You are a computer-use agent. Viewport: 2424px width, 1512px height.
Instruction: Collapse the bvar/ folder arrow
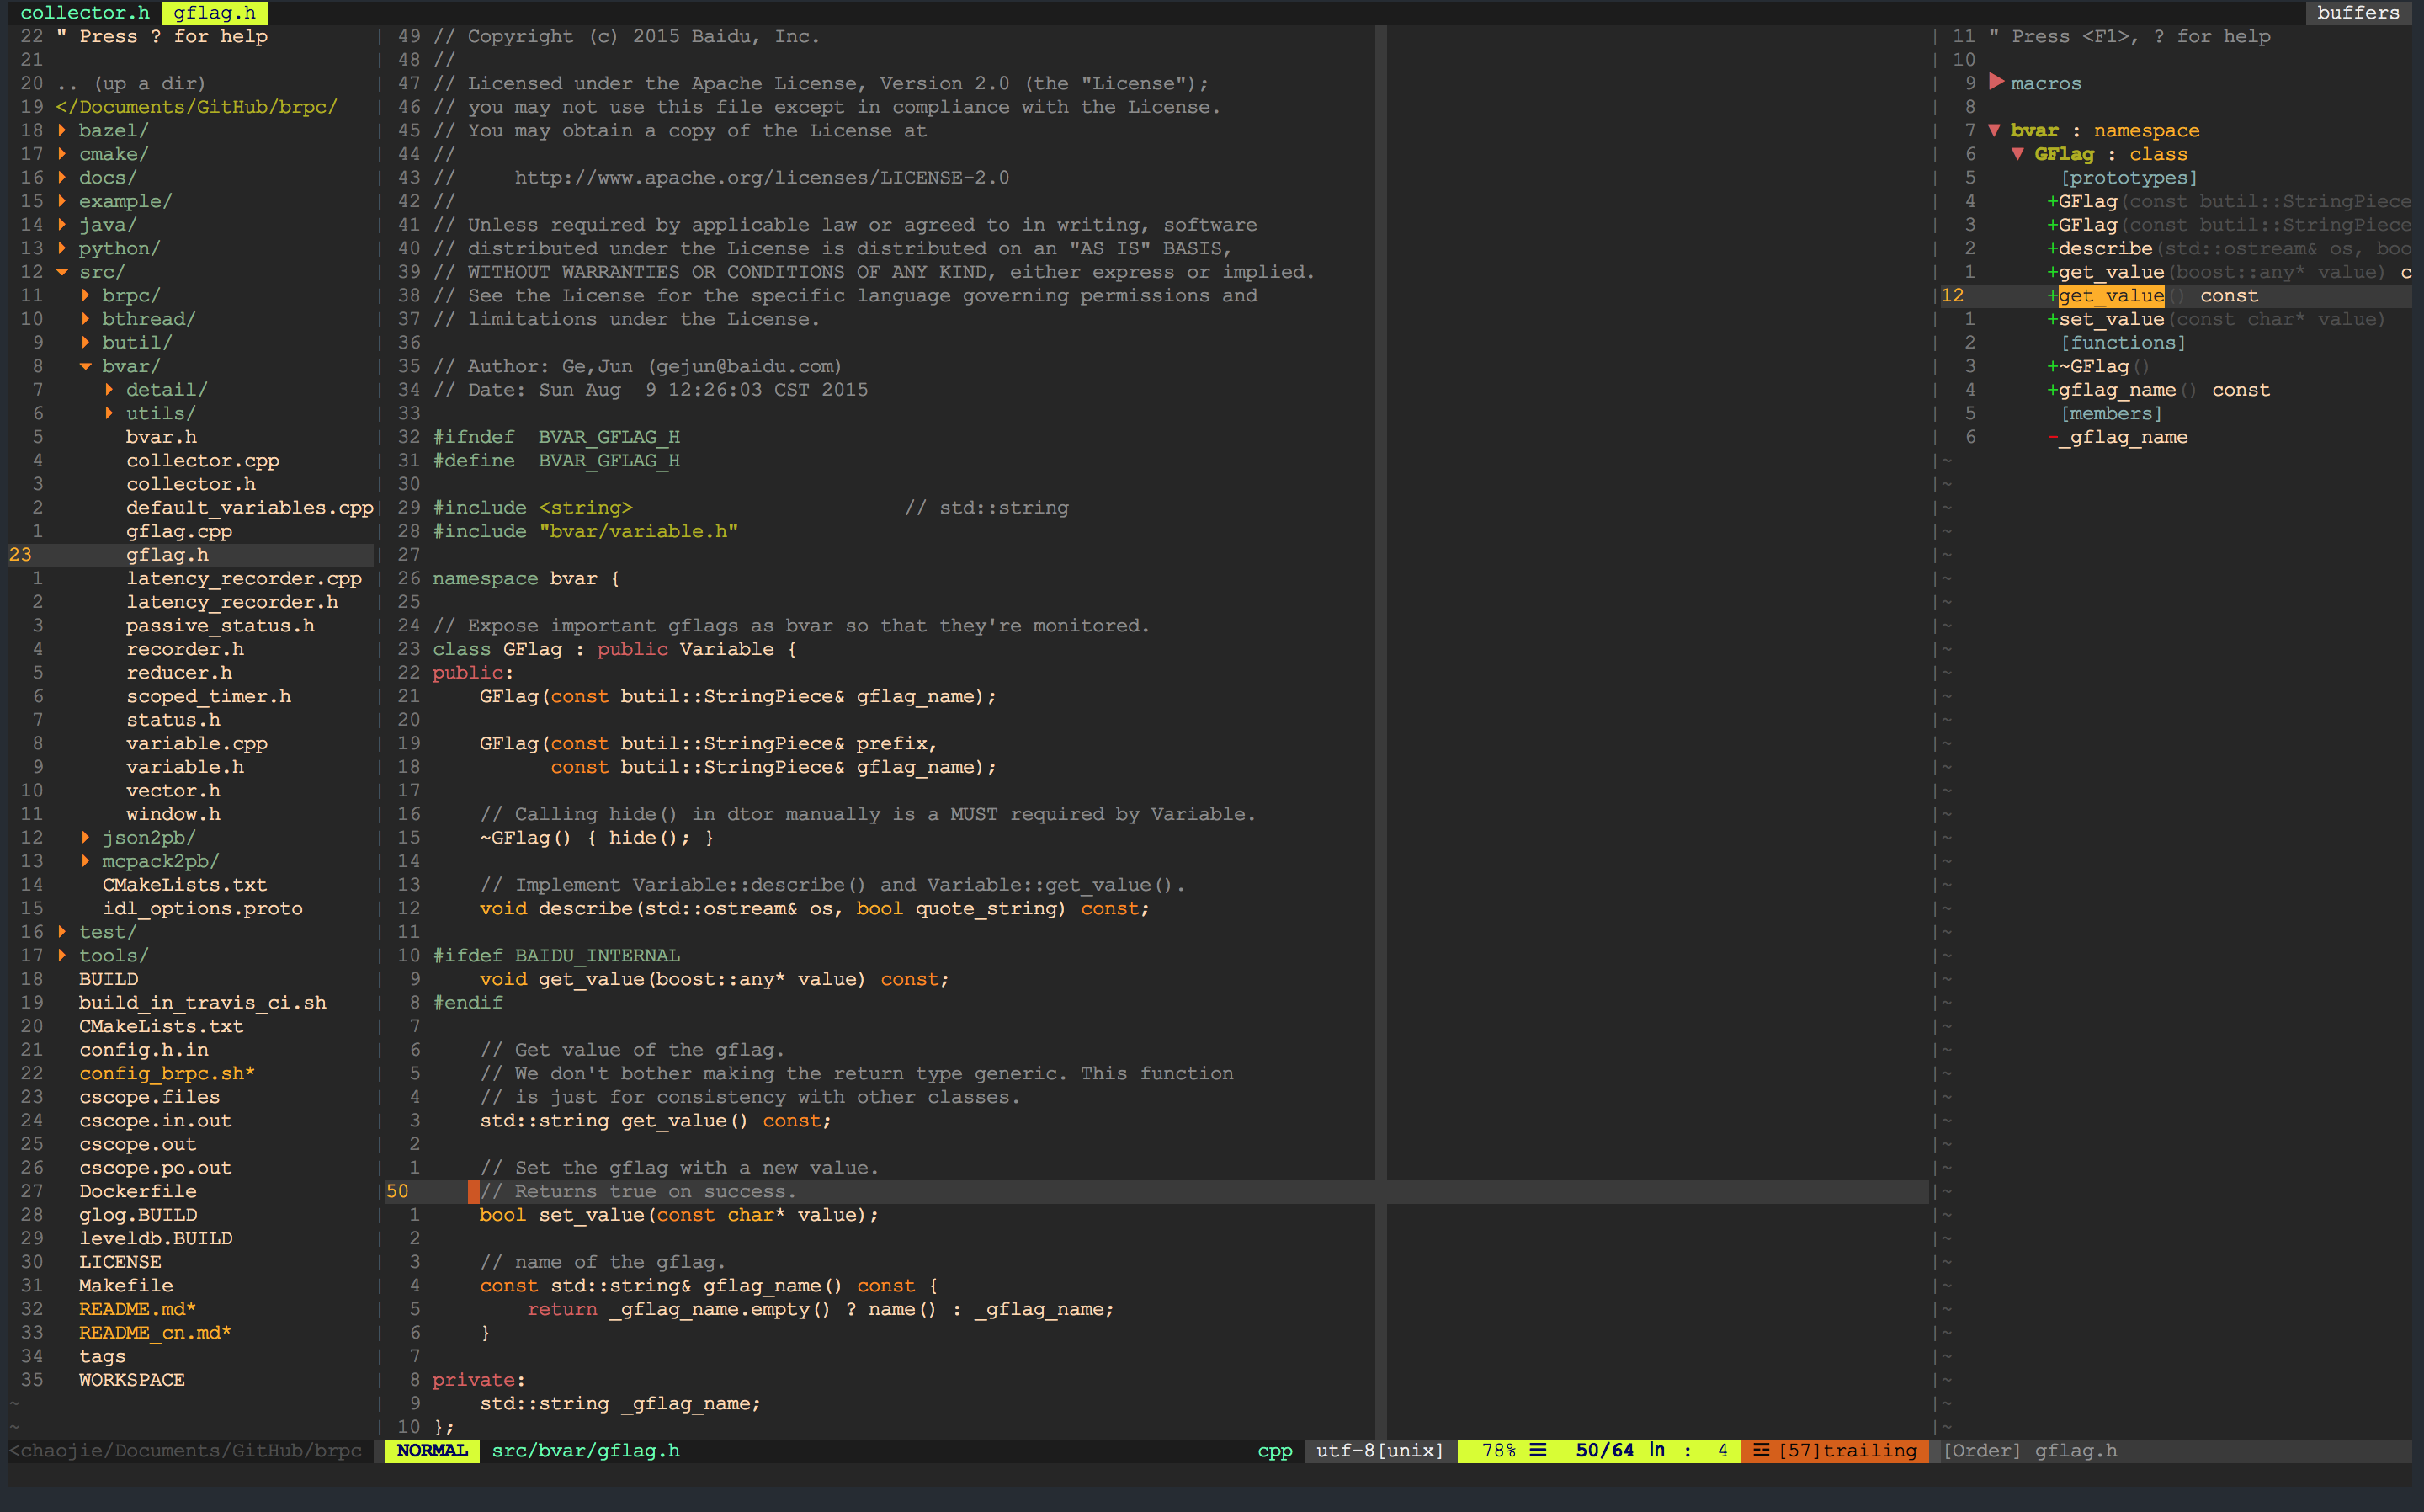pyautogui.click(x=86, y=366)
